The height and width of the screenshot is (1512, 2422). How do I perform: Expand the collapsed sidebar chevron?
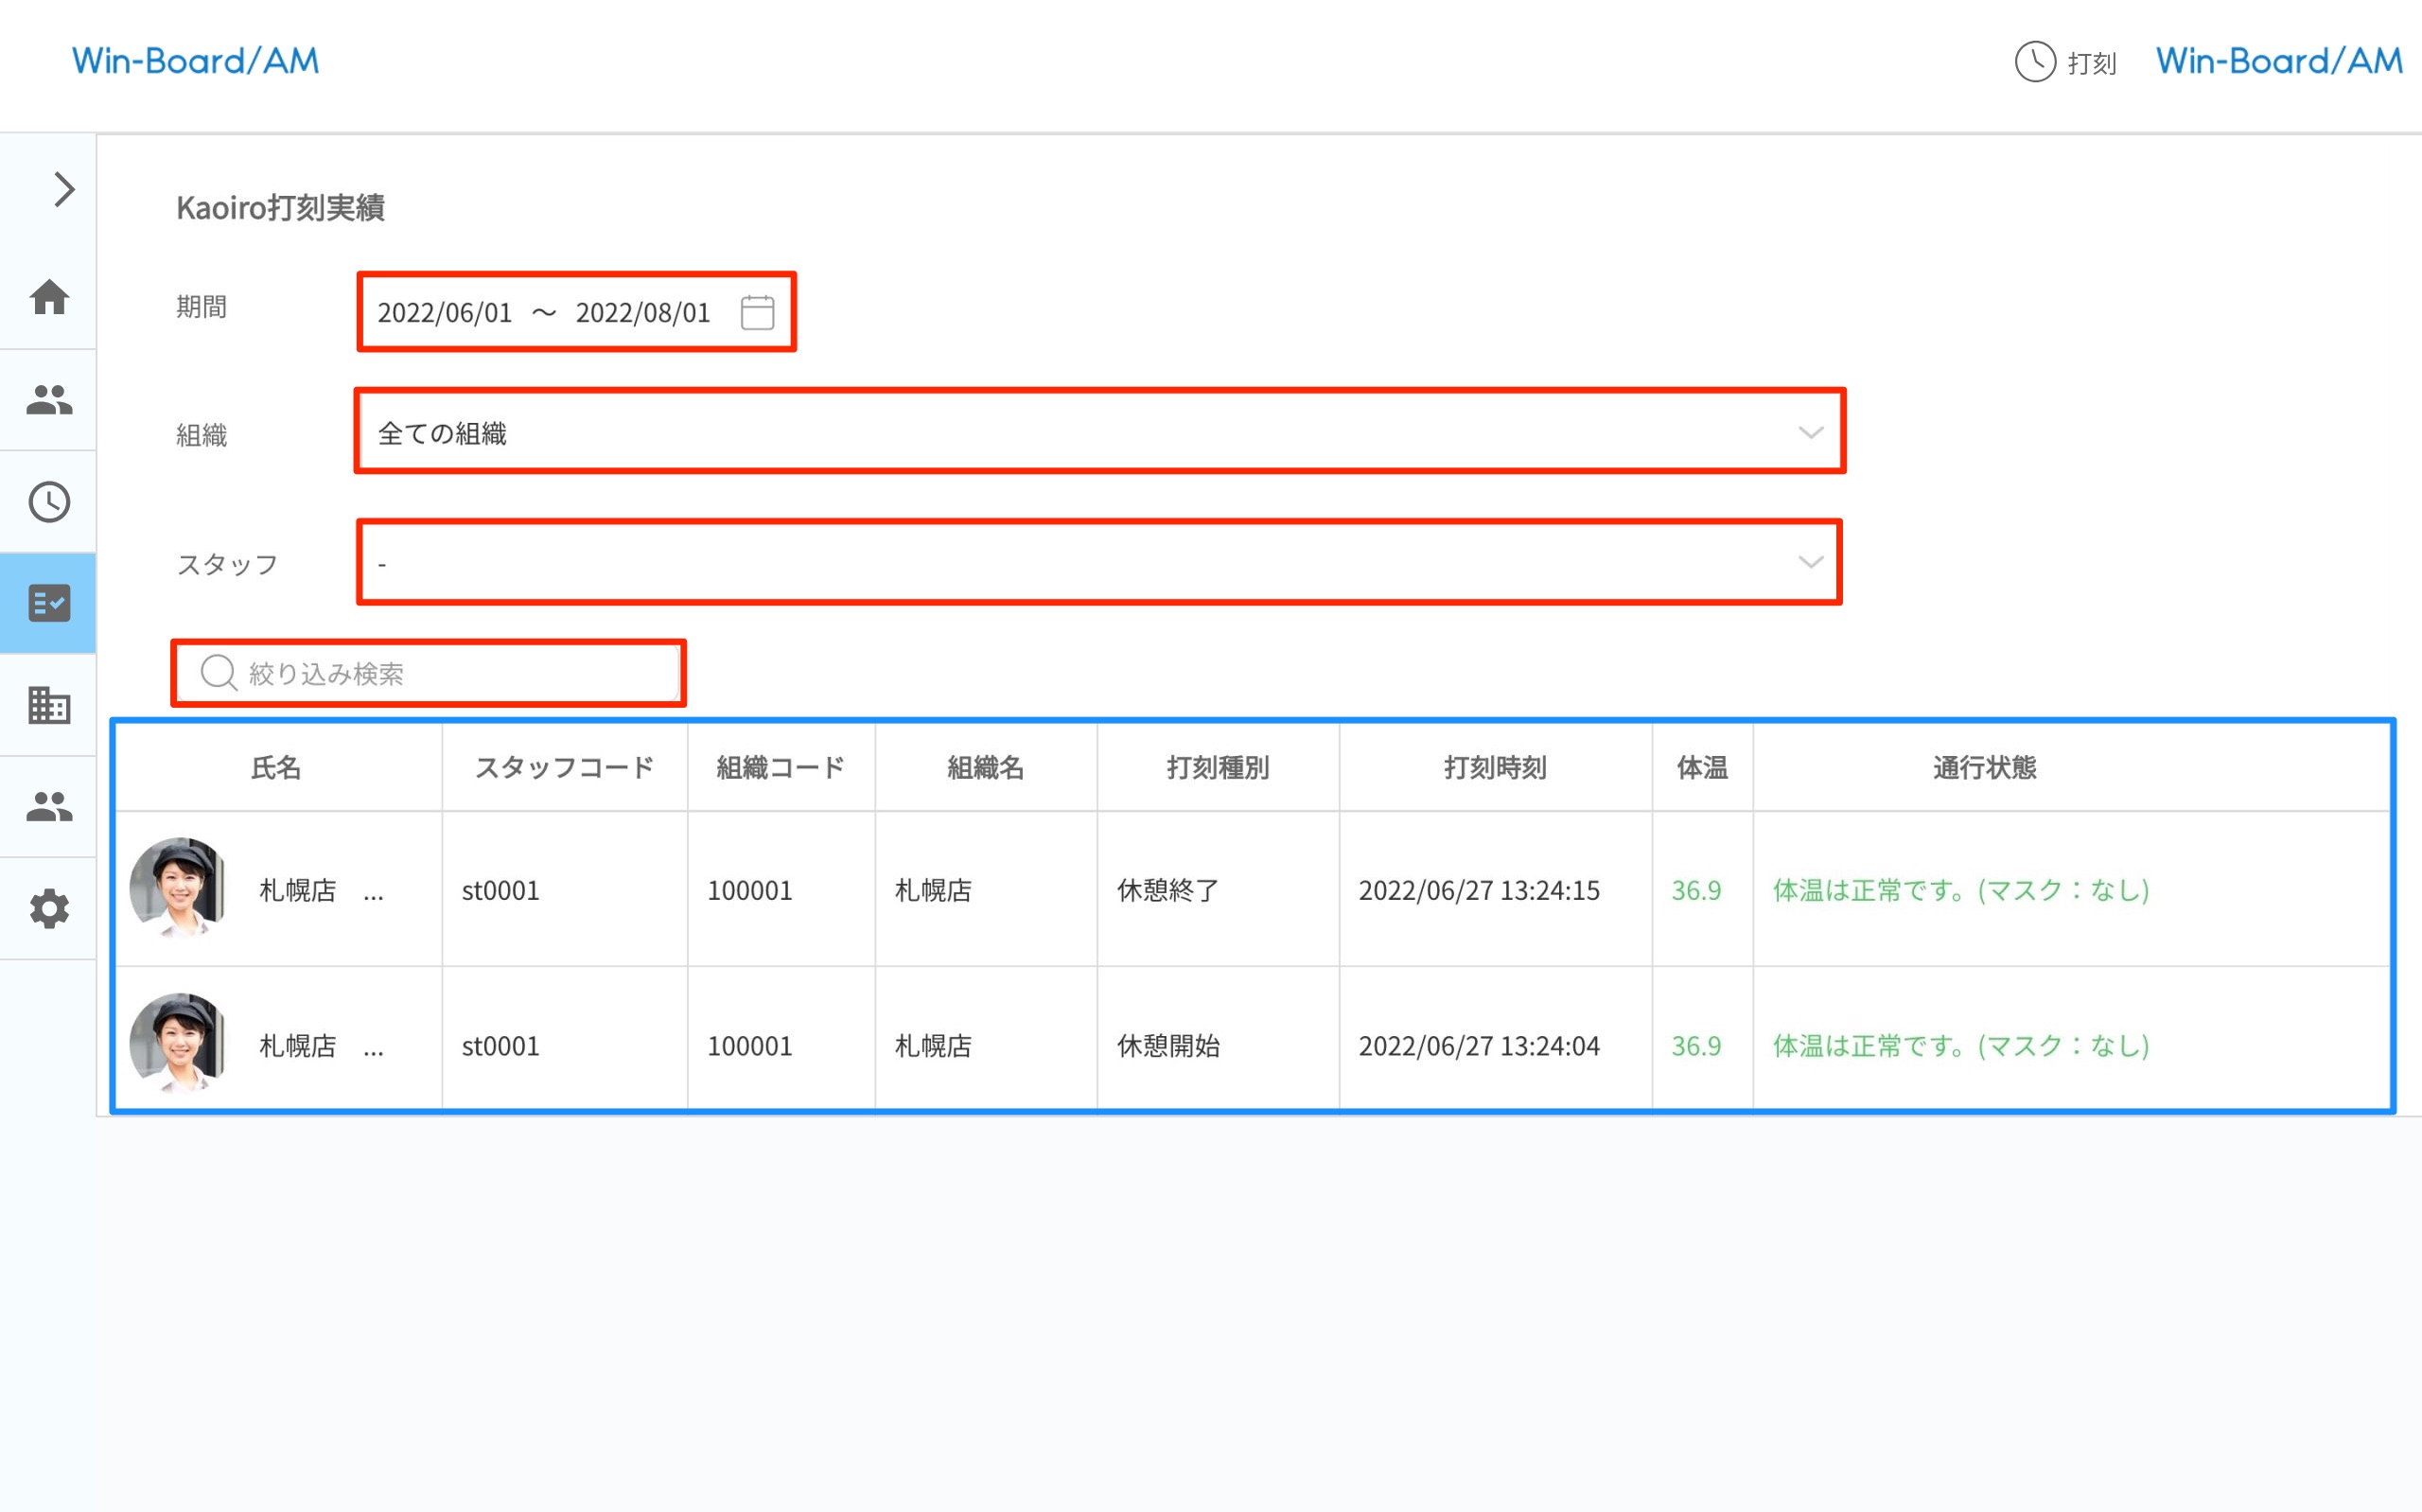pyautogui.click(x=63, y=188)
